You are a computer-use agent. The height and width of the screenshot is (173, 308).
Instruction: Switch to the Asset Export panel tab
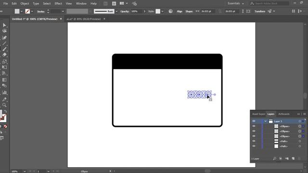258,114
